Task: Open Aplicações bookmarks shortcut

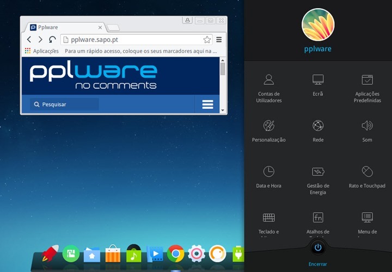Action: (x=42, y=51)
